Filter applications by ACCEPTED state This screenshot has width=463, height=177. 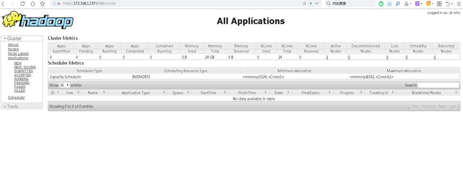[22, 75]
